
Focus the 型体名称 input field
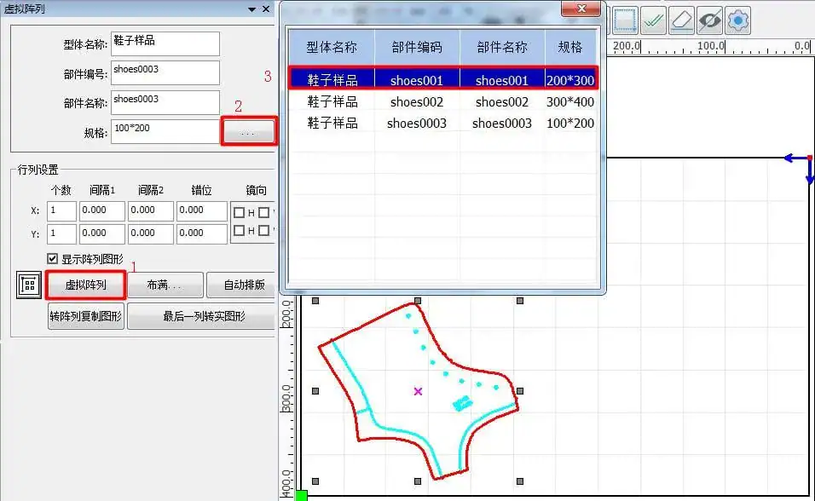tap(165, 43)
